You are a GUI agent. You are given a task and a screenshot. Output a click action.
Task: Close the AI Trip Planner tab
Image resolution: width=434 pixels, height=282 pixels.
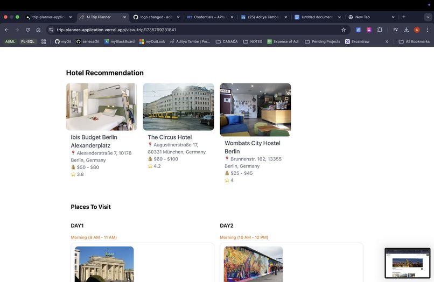coord(124,17)
